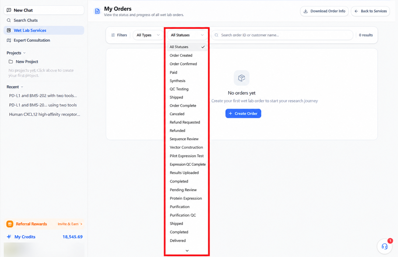Image resolution: width=398 pixels, height=257 pixels.
Task: Collapse the Recent section chevron
Action: click(22, 87)
